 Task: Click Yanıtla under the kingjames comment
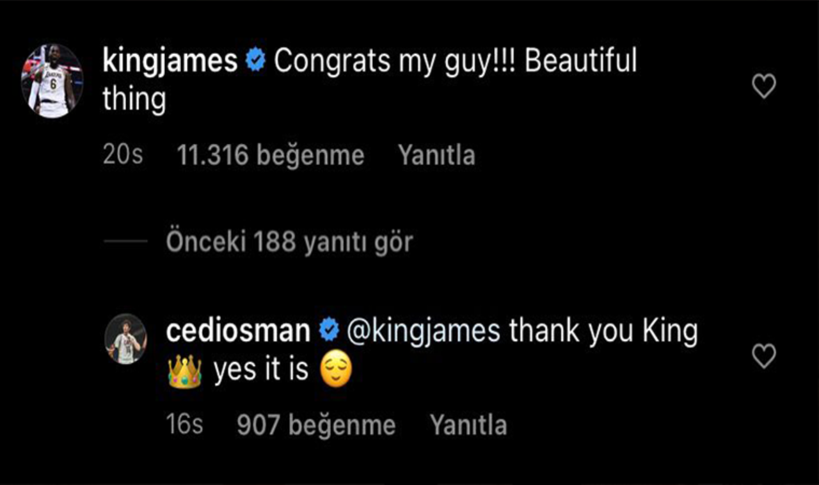pos(436,155)
